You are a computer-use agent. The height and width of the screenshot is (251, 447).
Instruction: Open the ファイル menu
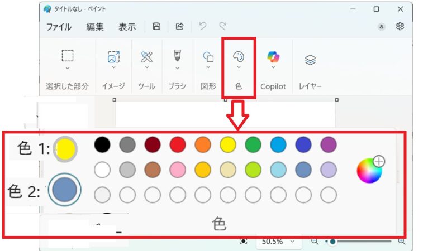click(59, 27)
